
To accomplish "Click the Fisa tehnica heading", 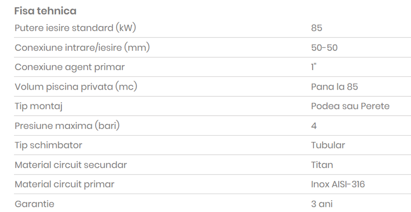I will pos(46,10).
